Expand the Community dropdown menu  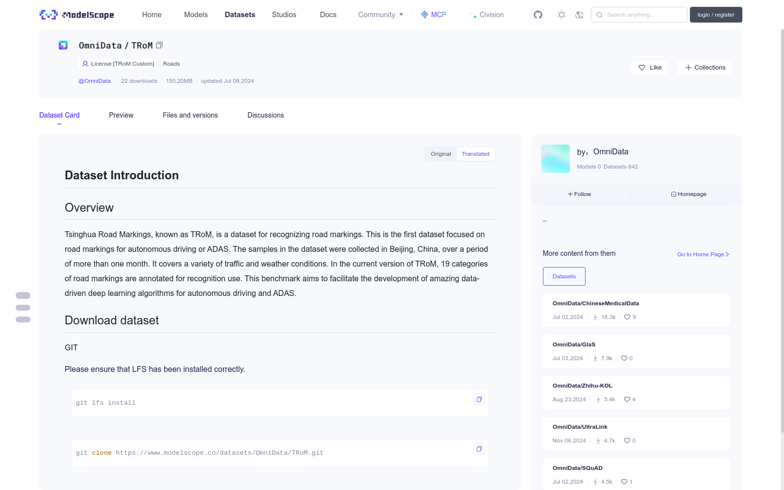coord(381,15)
